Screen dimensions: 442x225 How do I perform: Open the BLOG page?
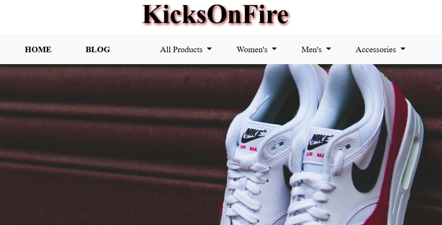(x=98, y=49)
